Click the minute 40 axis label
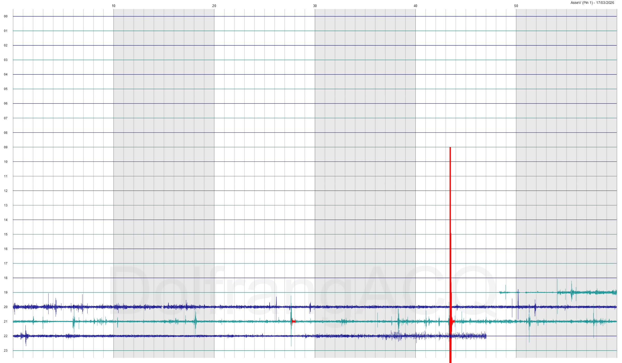 (x=415, y=6)
